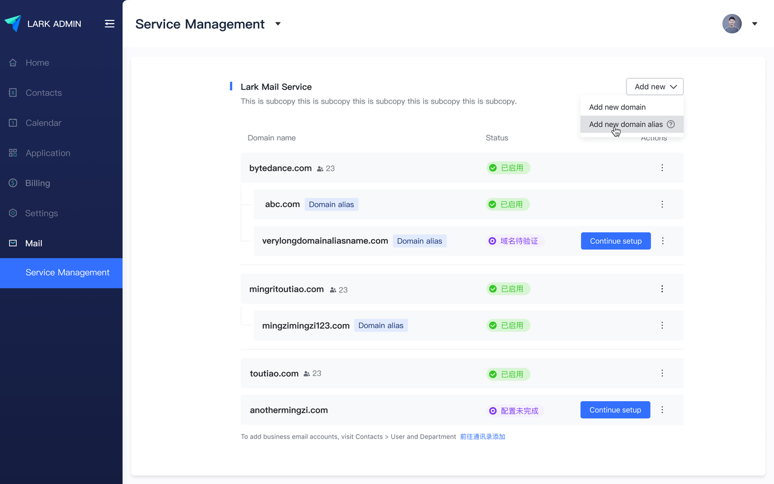Open the three-dot menu for abc.com
Viewport: 774px width, 484px height.
pyautogui.click(x=662, y=204)
